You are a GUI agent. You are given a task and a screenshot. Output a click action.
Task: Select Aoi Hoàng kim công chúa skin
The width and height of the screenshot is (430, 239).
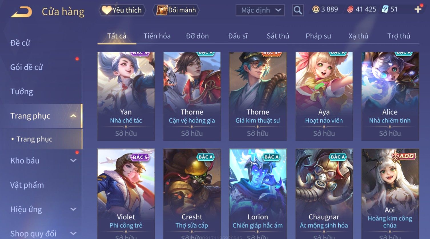click(390, 194)
